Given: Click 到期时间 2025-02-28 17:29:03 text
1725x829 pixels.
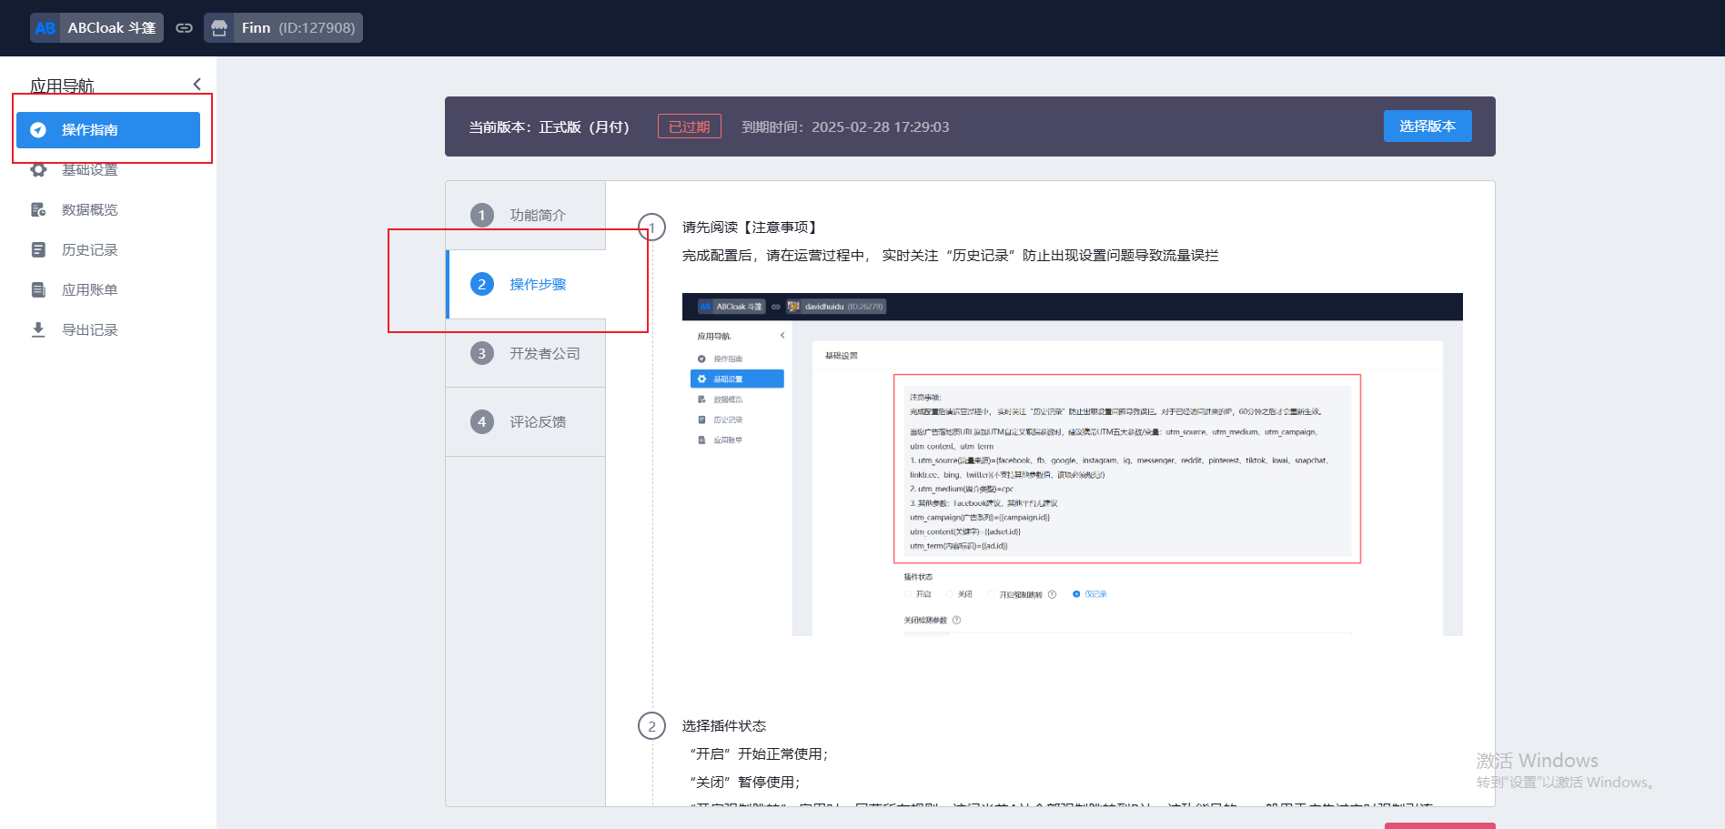Looking at the screenshot, I should 845,127.
